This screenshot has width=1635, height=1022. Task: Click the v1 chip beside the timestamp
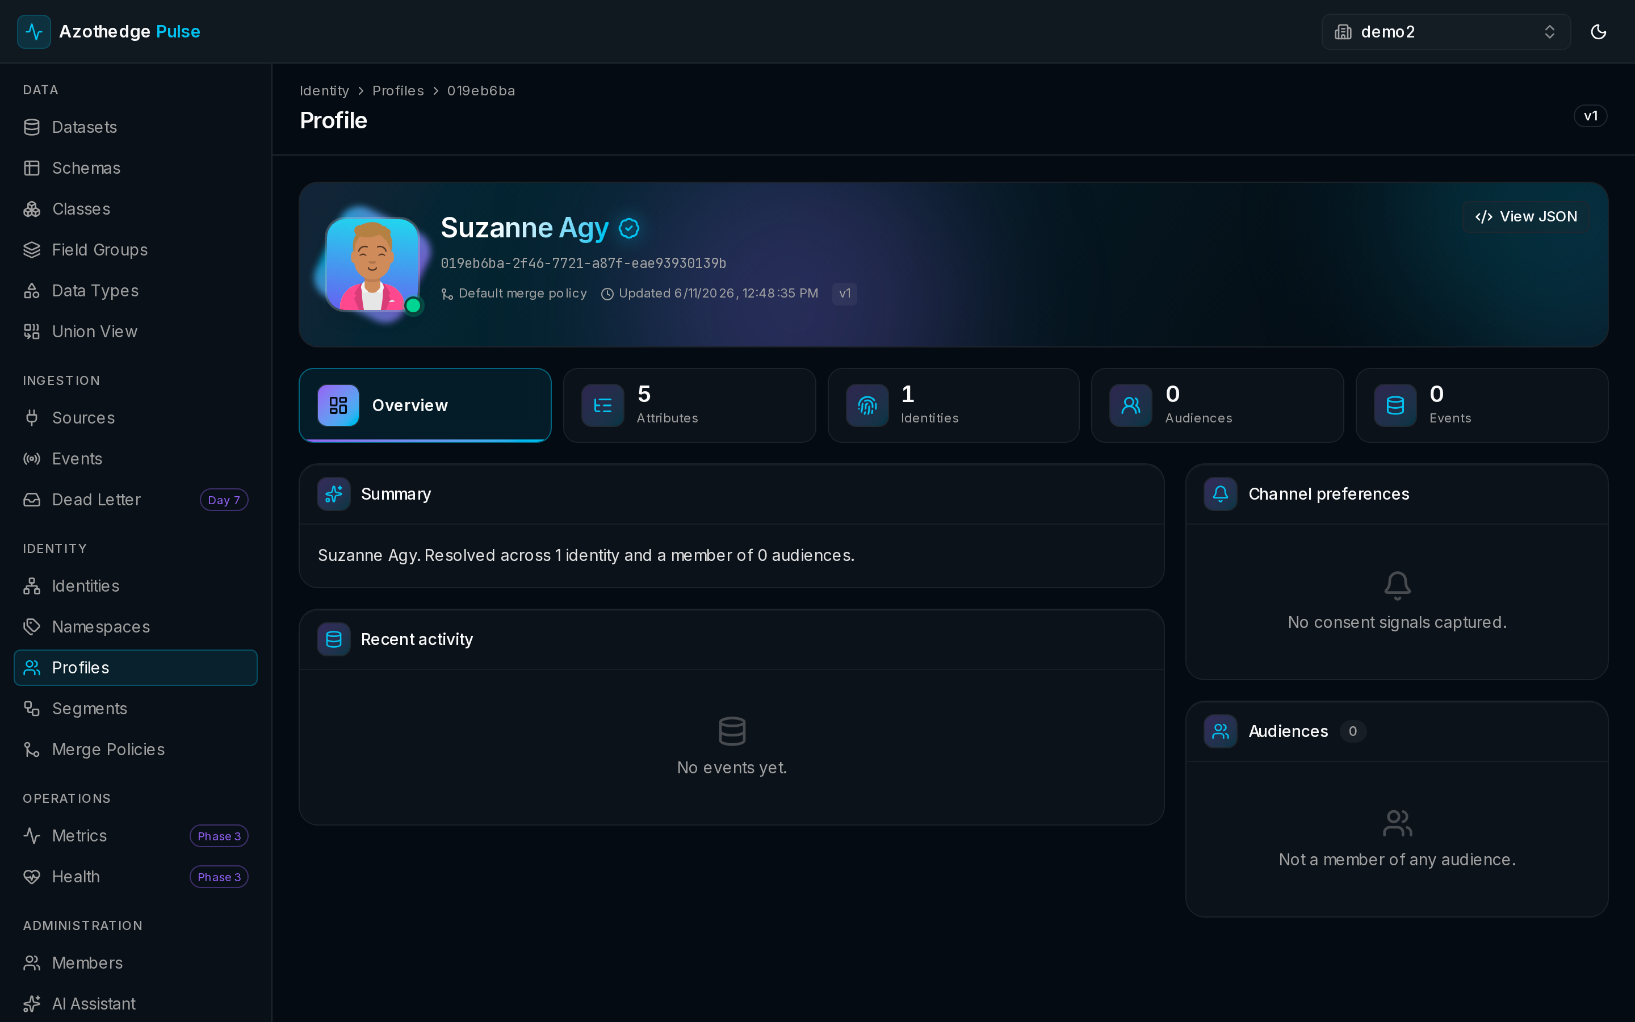(x=845, y=294)
